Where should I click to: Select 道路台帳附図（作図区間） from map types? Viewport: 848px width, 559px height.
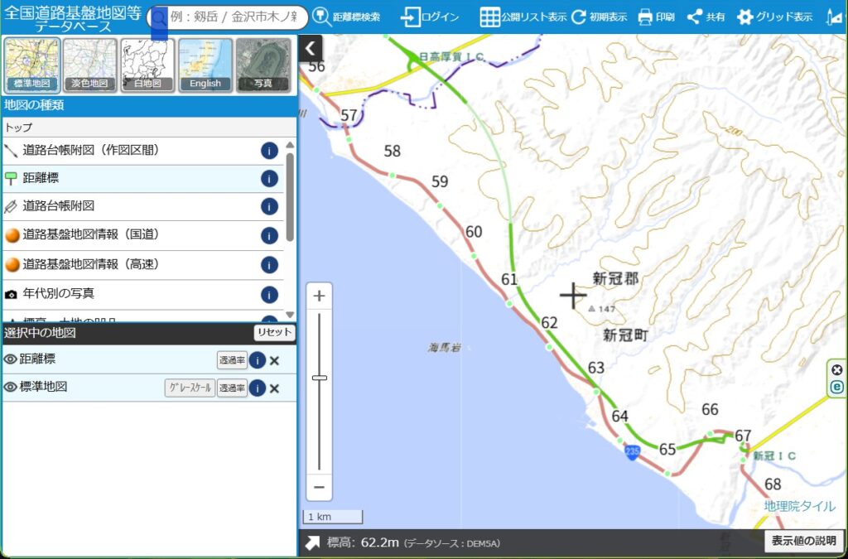90,151
